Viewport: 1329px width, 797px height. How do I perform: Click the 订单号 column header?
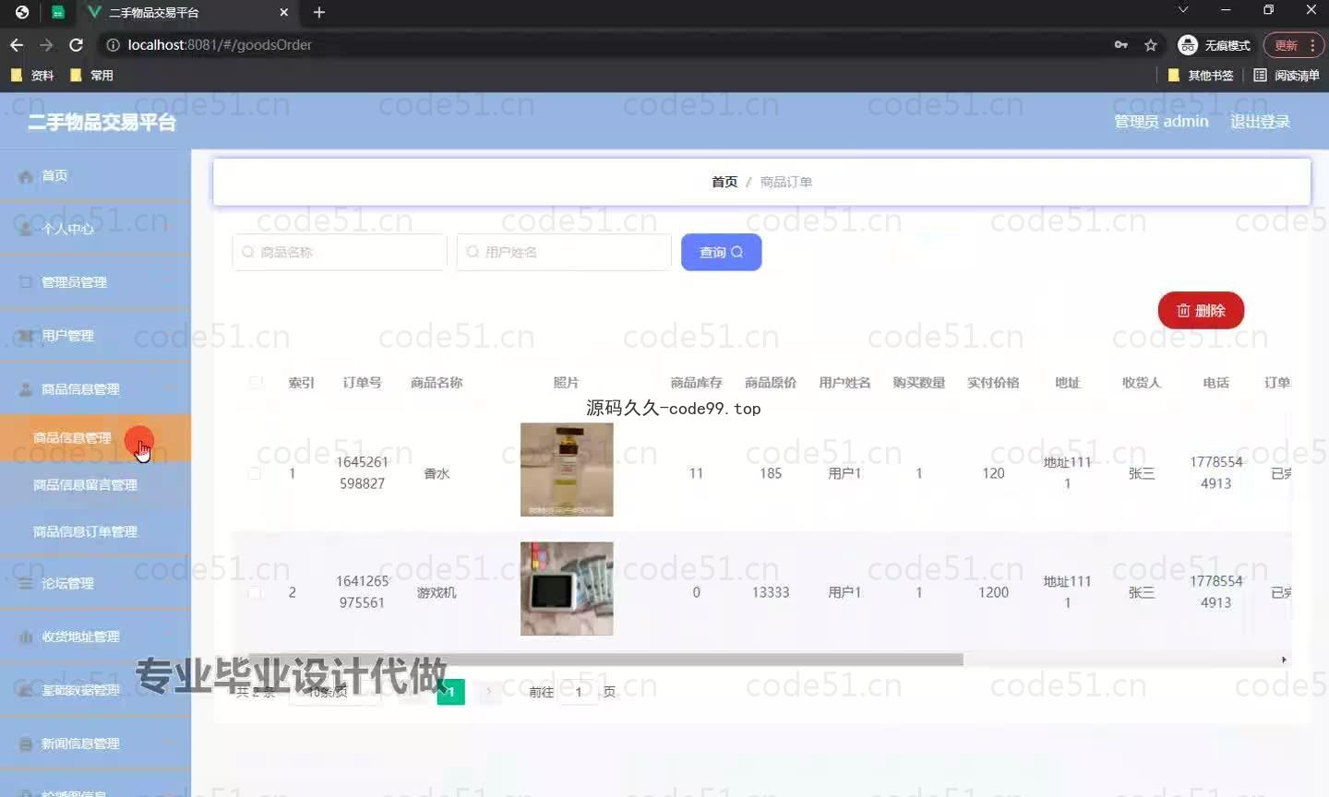pyautogui.click(x=362, y=383)
